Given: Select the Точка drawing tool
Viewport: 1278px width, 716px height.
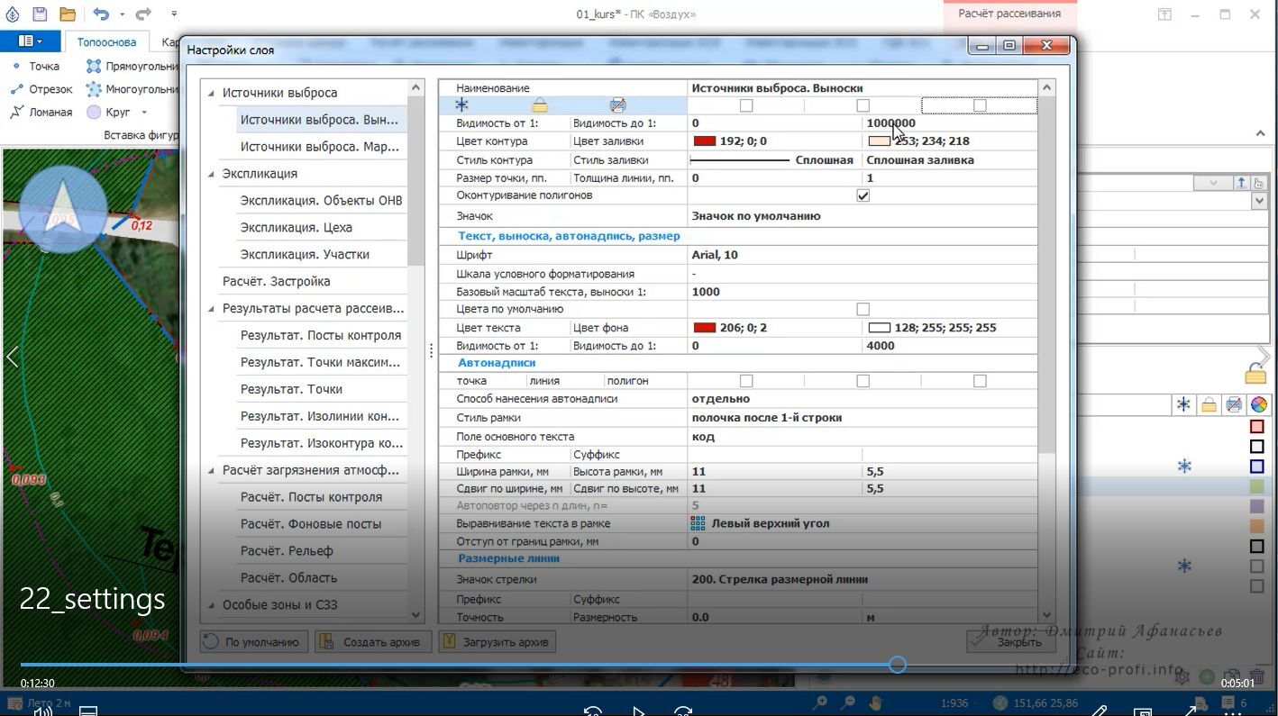Looking at the screenshot, I should [34, 66].
